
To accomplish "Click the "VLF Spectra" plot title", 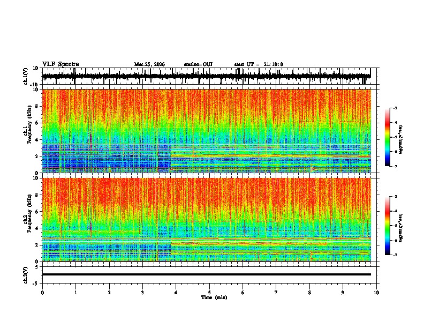I will (60, 64).
